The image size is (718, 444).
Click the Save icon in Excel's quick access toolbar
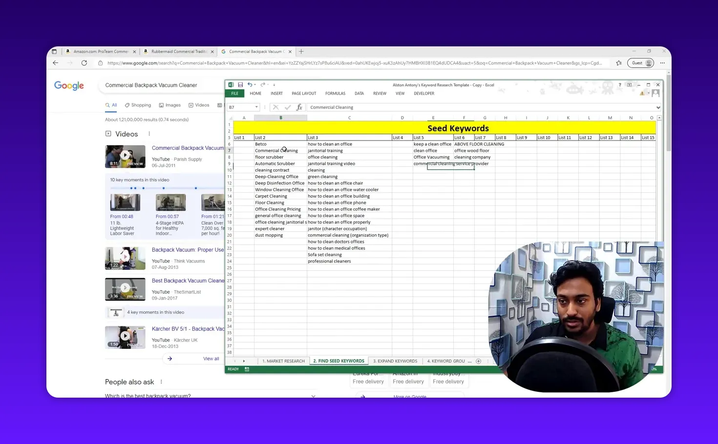point(240,84)
